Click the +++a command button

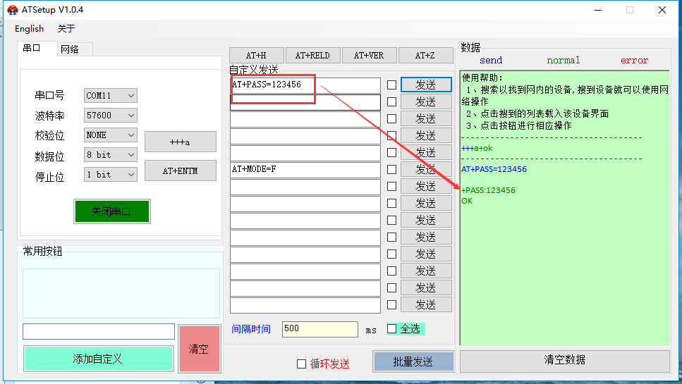(180, 142)
